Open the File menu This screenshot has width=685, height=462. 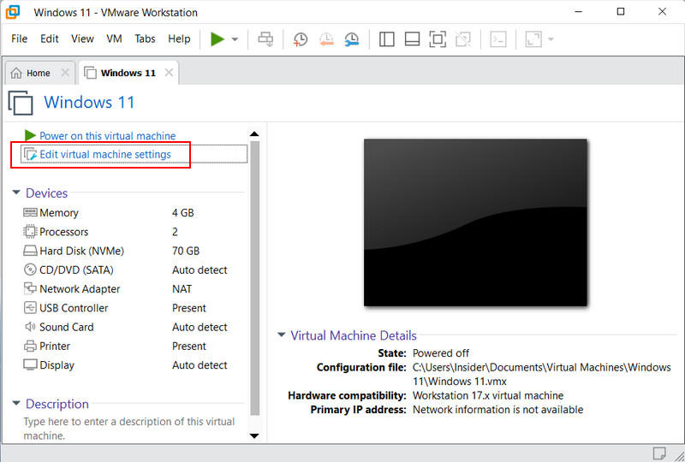(19, 38)
